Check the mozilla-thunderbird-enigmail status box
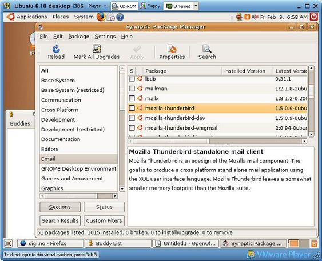 132,128
